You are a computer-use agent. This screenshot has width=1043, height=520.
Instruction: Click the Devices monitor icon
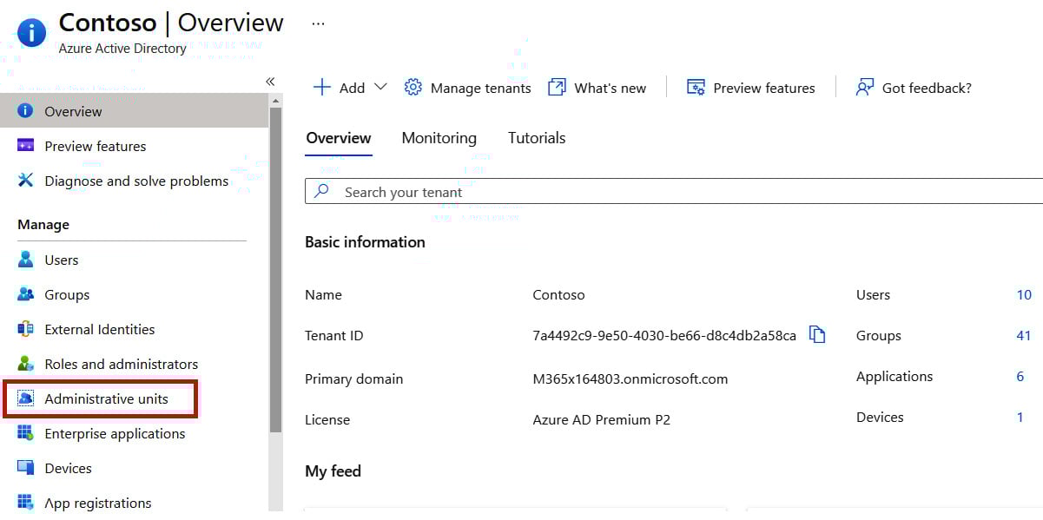tap(25, 468)
